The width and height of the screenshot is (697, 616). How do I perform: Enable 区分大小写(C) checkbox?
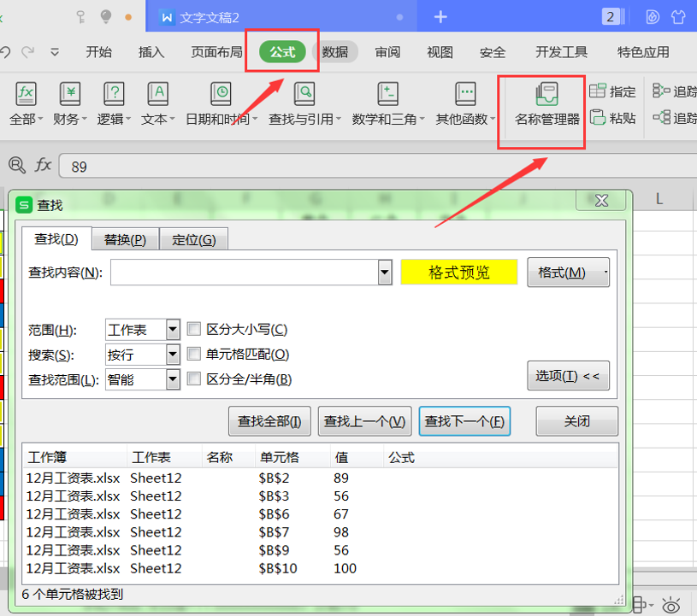(194, 329)
